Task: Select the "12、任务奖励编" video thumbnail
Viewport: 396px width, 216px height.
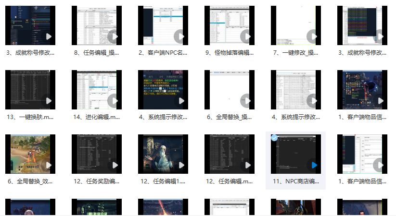Action: pyautogui.click(x=96, y=154)
